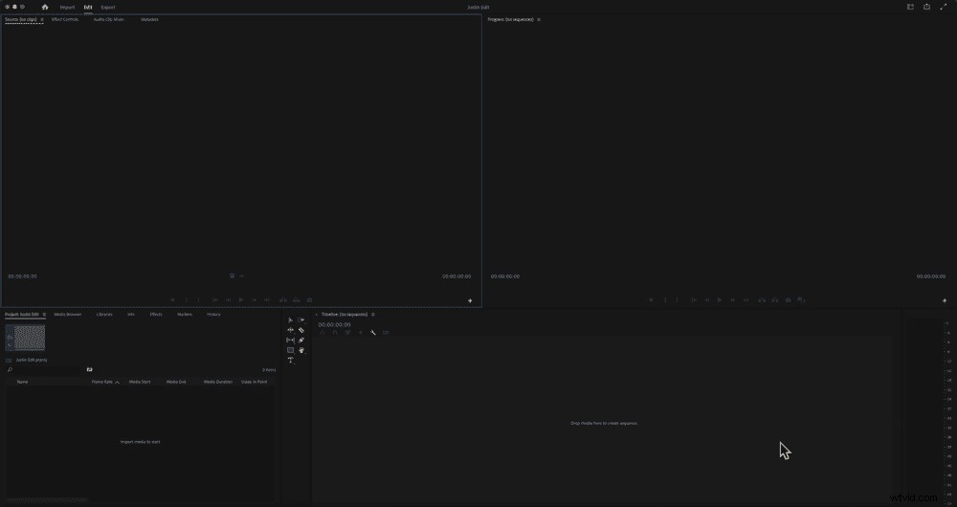Image resolution: width=957 pixels, height=507 pixels.
Task: Go to the Home screen icon
Action: (x=45, y=8)
